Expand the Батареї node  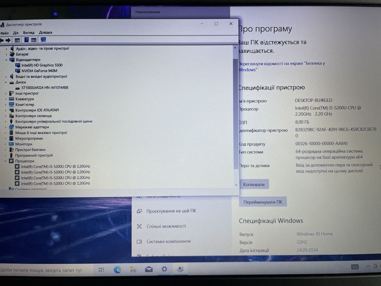pos(6,55)
